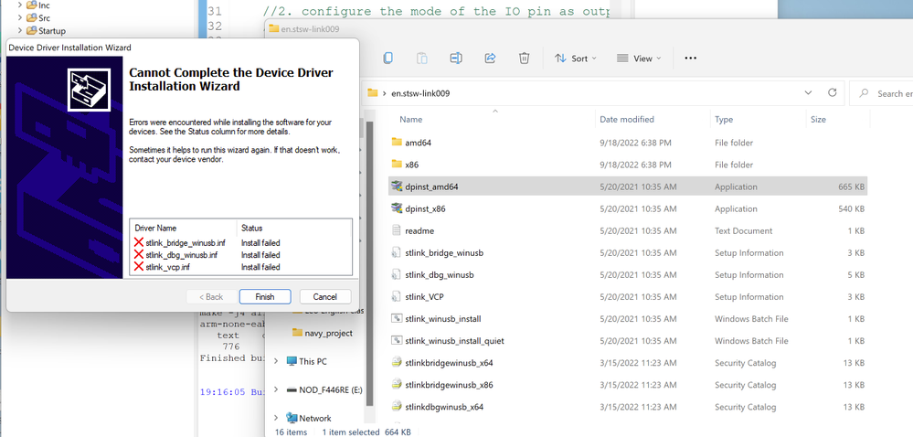This screenshot has width=913, height=437.
Task: Expand the Src folder in IDE project tree
Action: 20,18
